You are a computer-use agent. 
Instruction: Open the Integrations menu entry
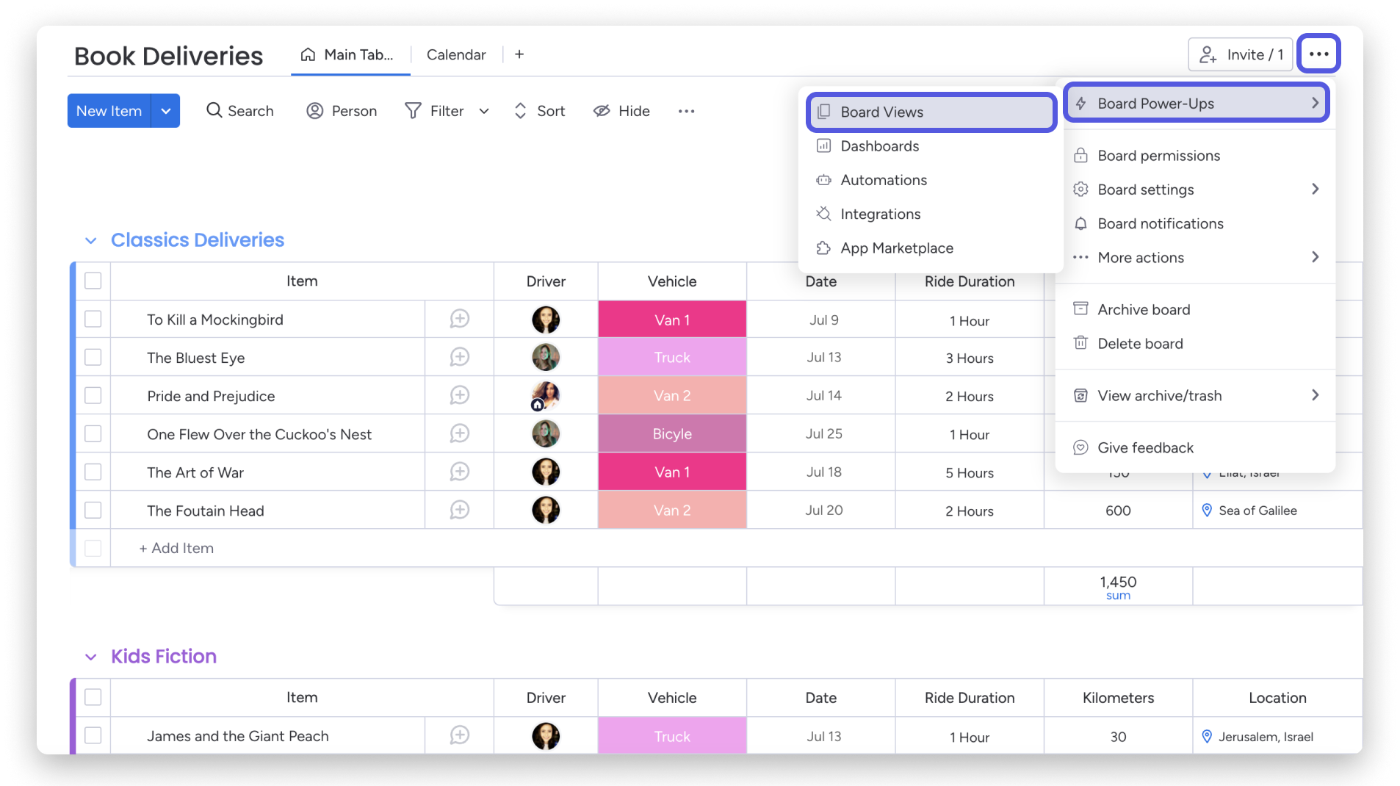click(880, 214)
